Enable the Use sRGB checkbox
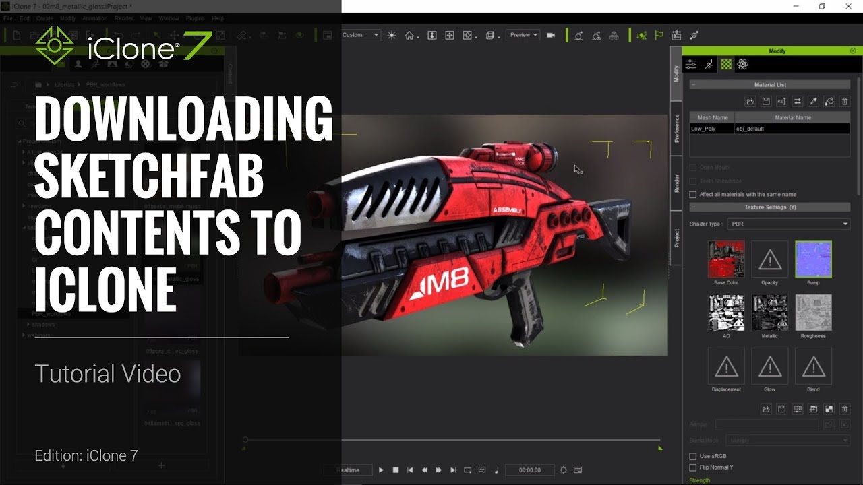This screenshot has width=863, height=485. pos(693,457)
